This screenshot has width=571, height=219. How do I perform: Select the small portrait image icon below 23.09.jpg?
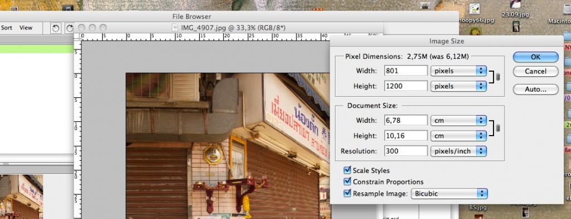(x=516, y=26)
